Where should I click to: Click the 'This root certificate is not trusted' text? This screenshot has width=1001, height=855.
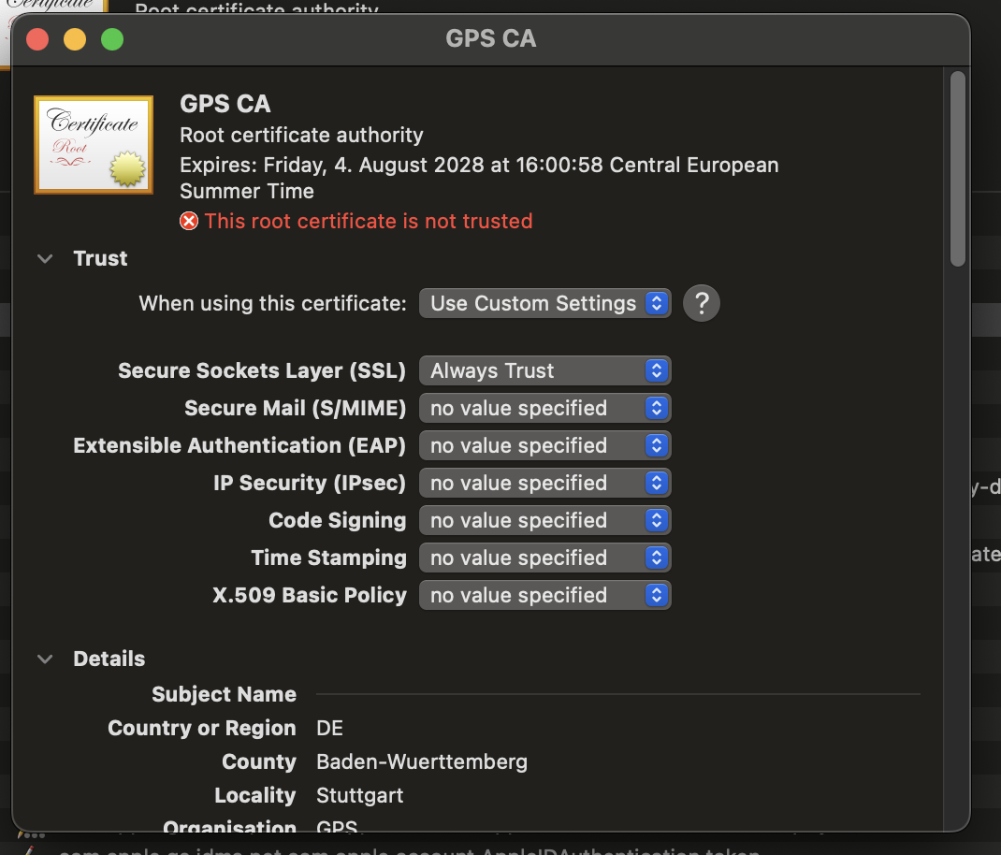(368, 222)
